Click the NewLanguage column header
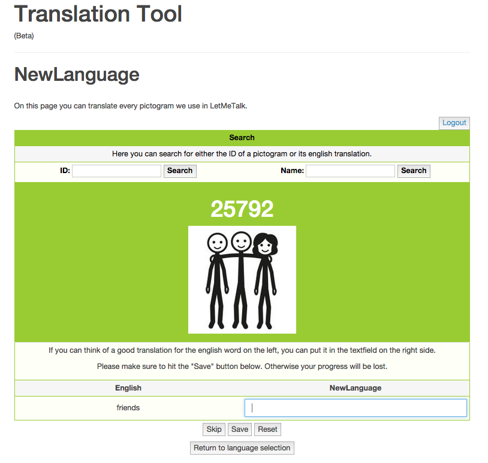Image resolution: width=488 pixels, height=463 pixels. click(x=355, y=388)
